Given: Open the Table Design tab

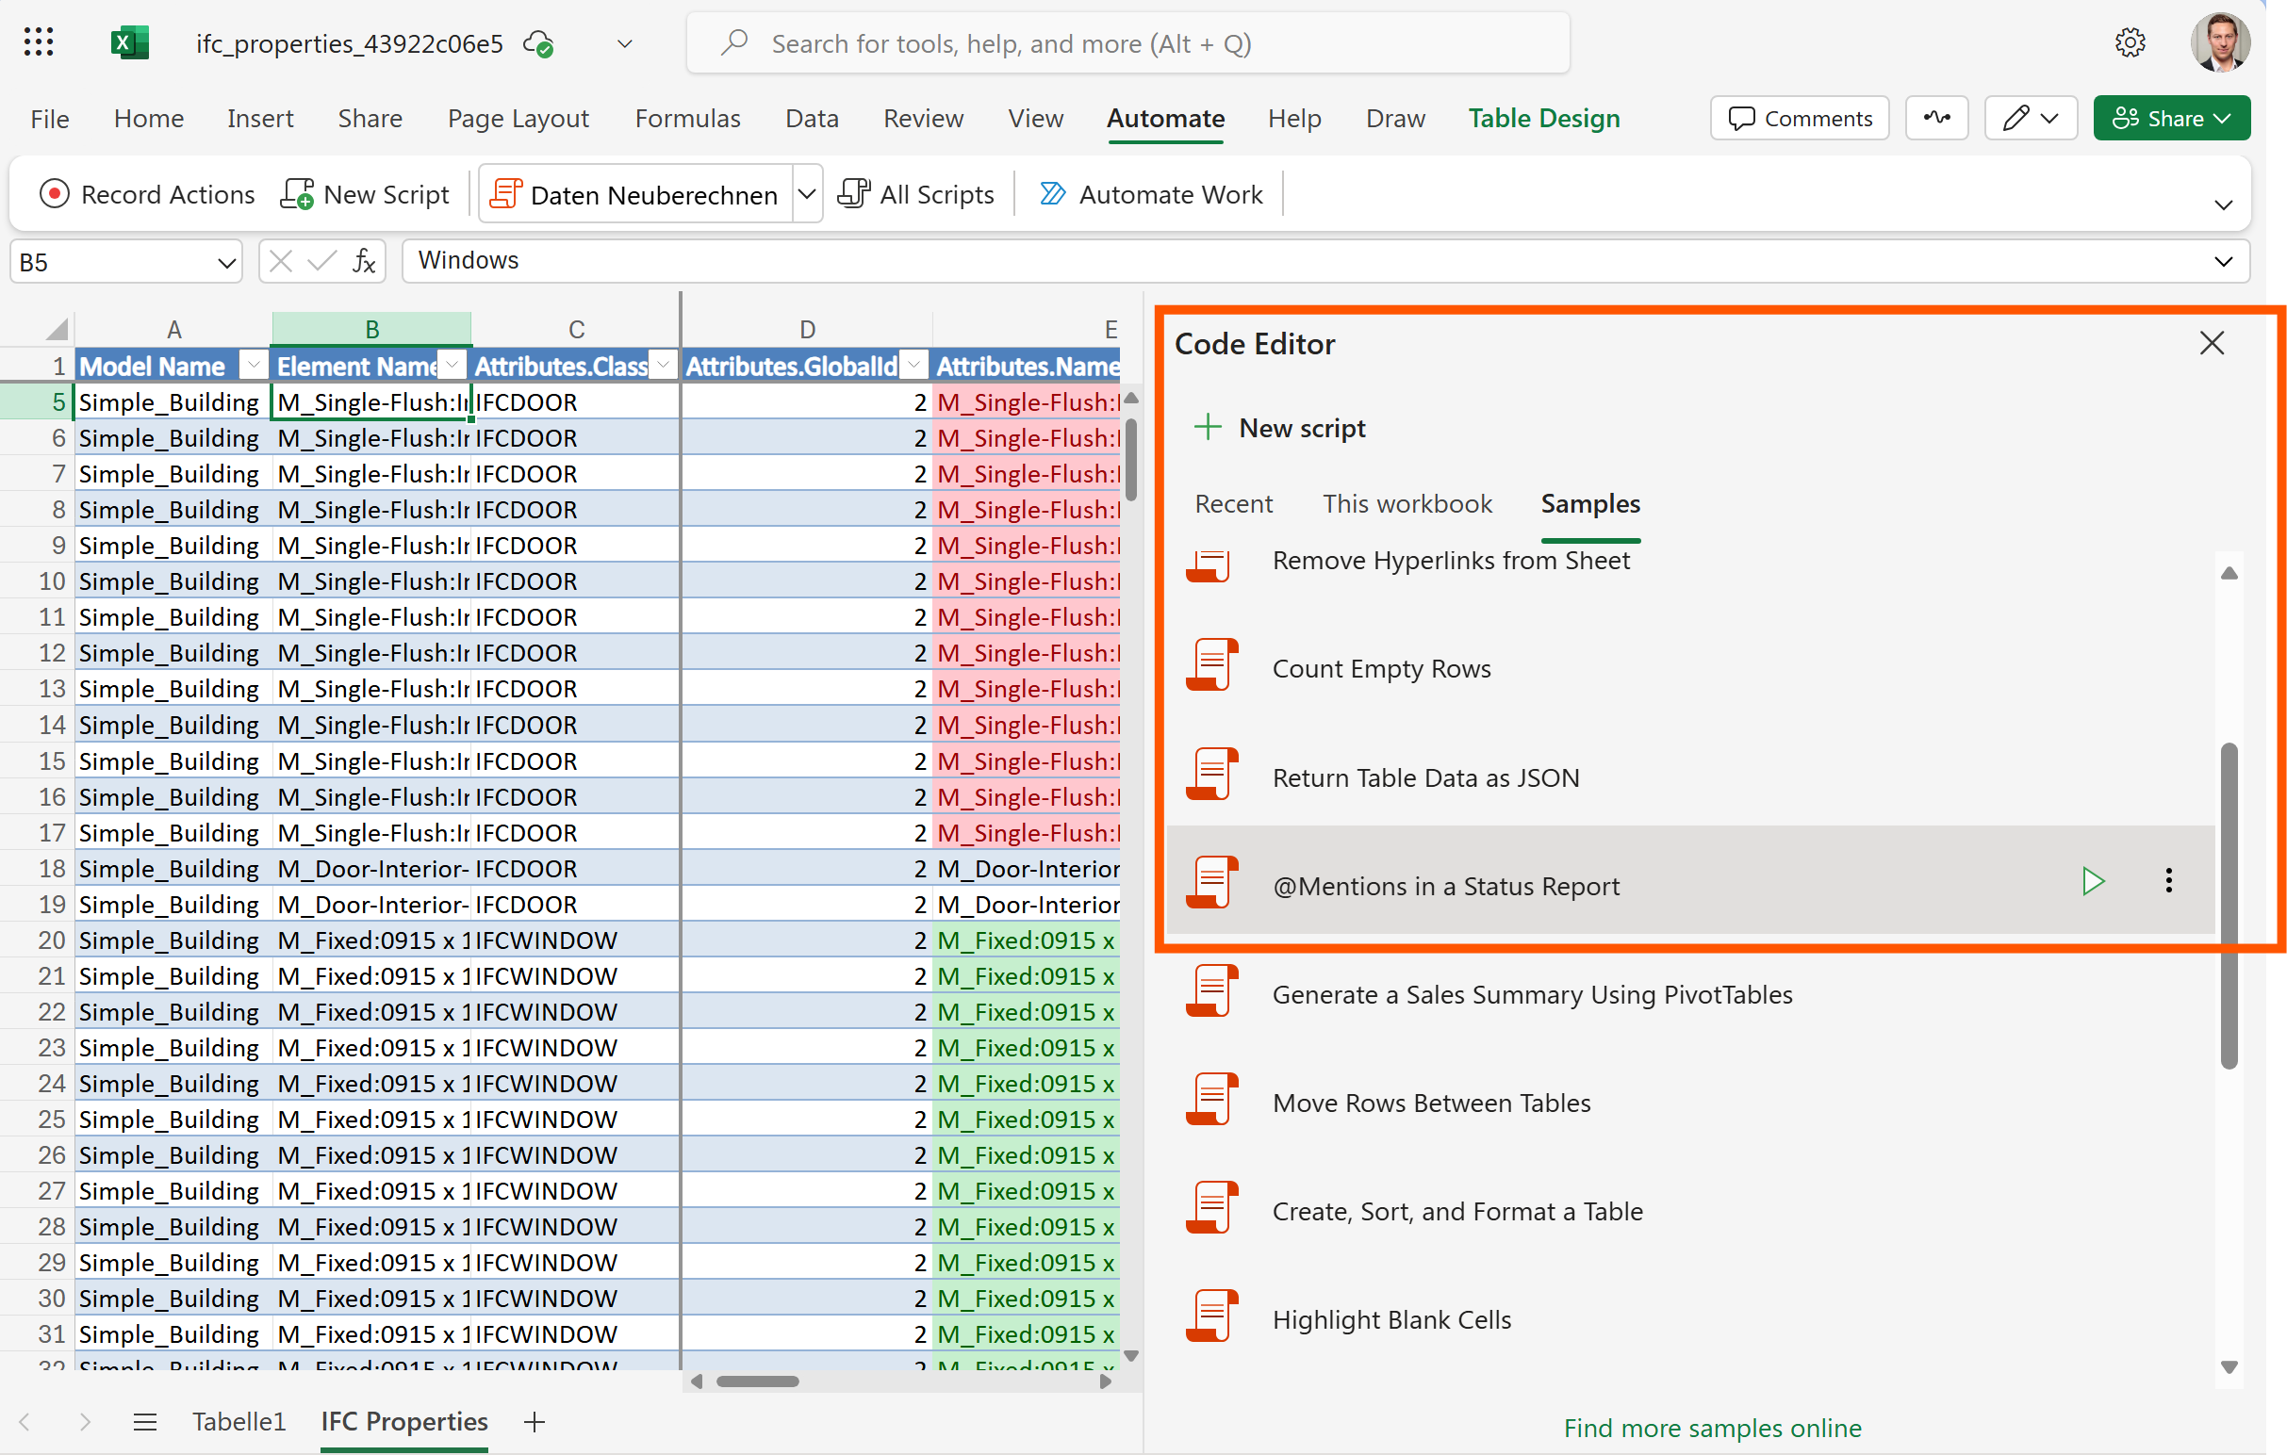Looking at the screenshot, I should point(1543,119).
